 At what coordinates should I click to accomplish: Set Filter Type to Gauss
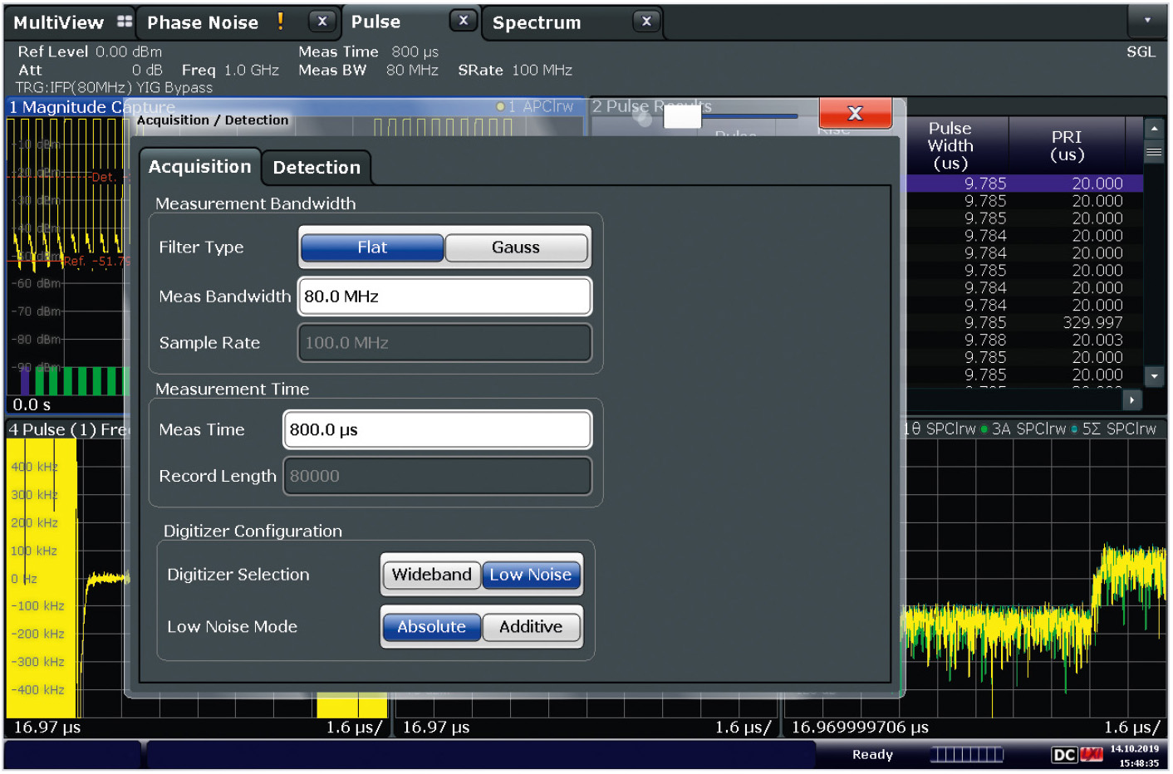(x=516, y=247)
